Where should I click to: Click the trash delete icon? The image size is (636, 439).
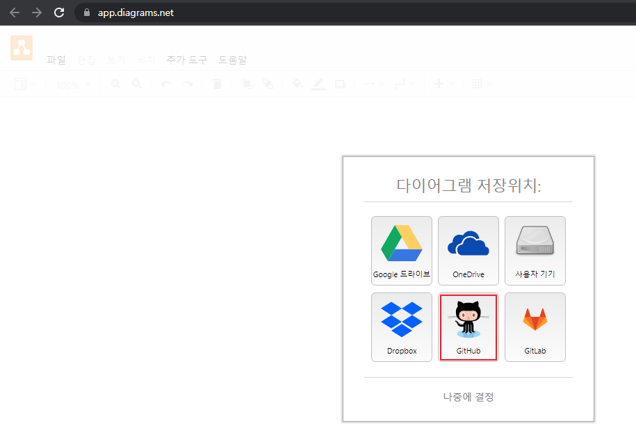(218, 84)
